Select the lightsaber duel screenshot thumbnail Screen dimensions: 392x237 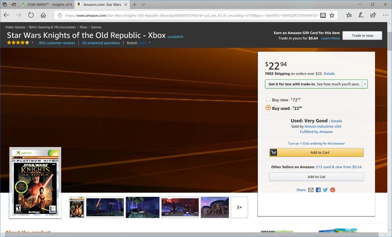[x=105, y=207]
